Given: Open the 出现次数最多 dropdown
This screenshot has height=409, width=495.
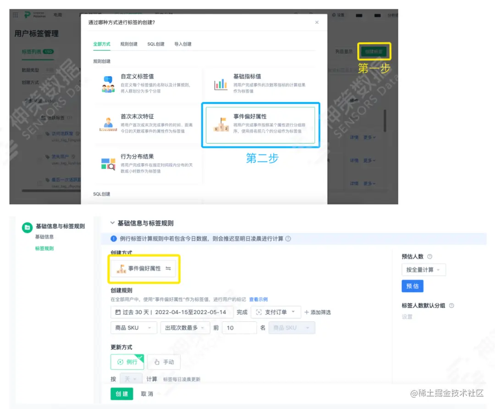Looking at the screenshot, I should click(185, 328).
